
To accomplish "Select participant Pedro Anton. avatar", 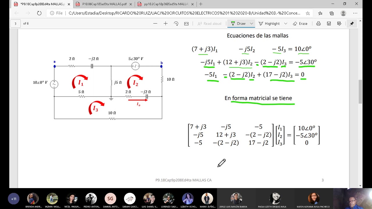I will click(91, 199).
